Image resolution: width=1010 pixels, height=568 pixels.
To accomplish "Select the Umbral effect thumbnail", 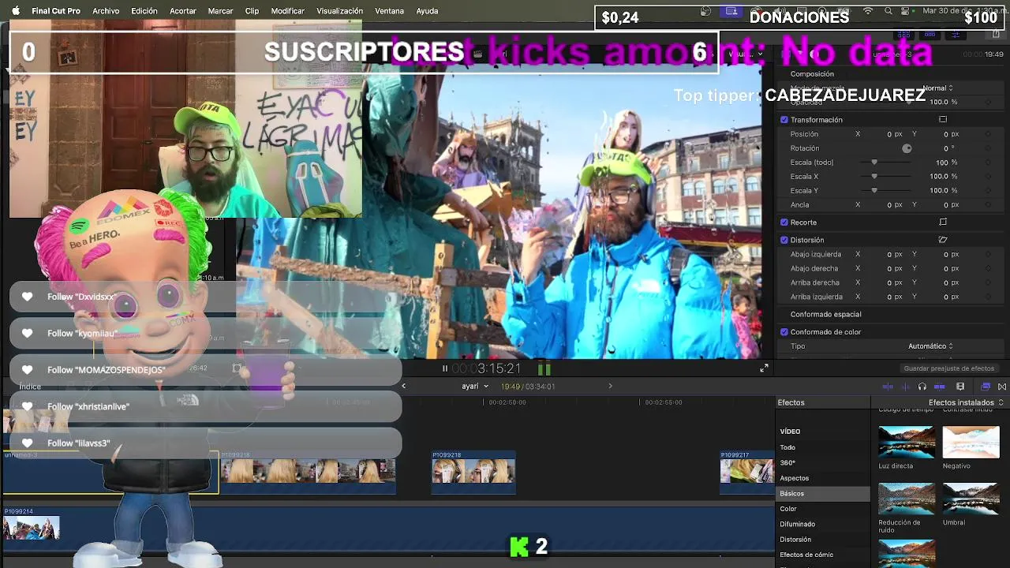I will point(971,499).
